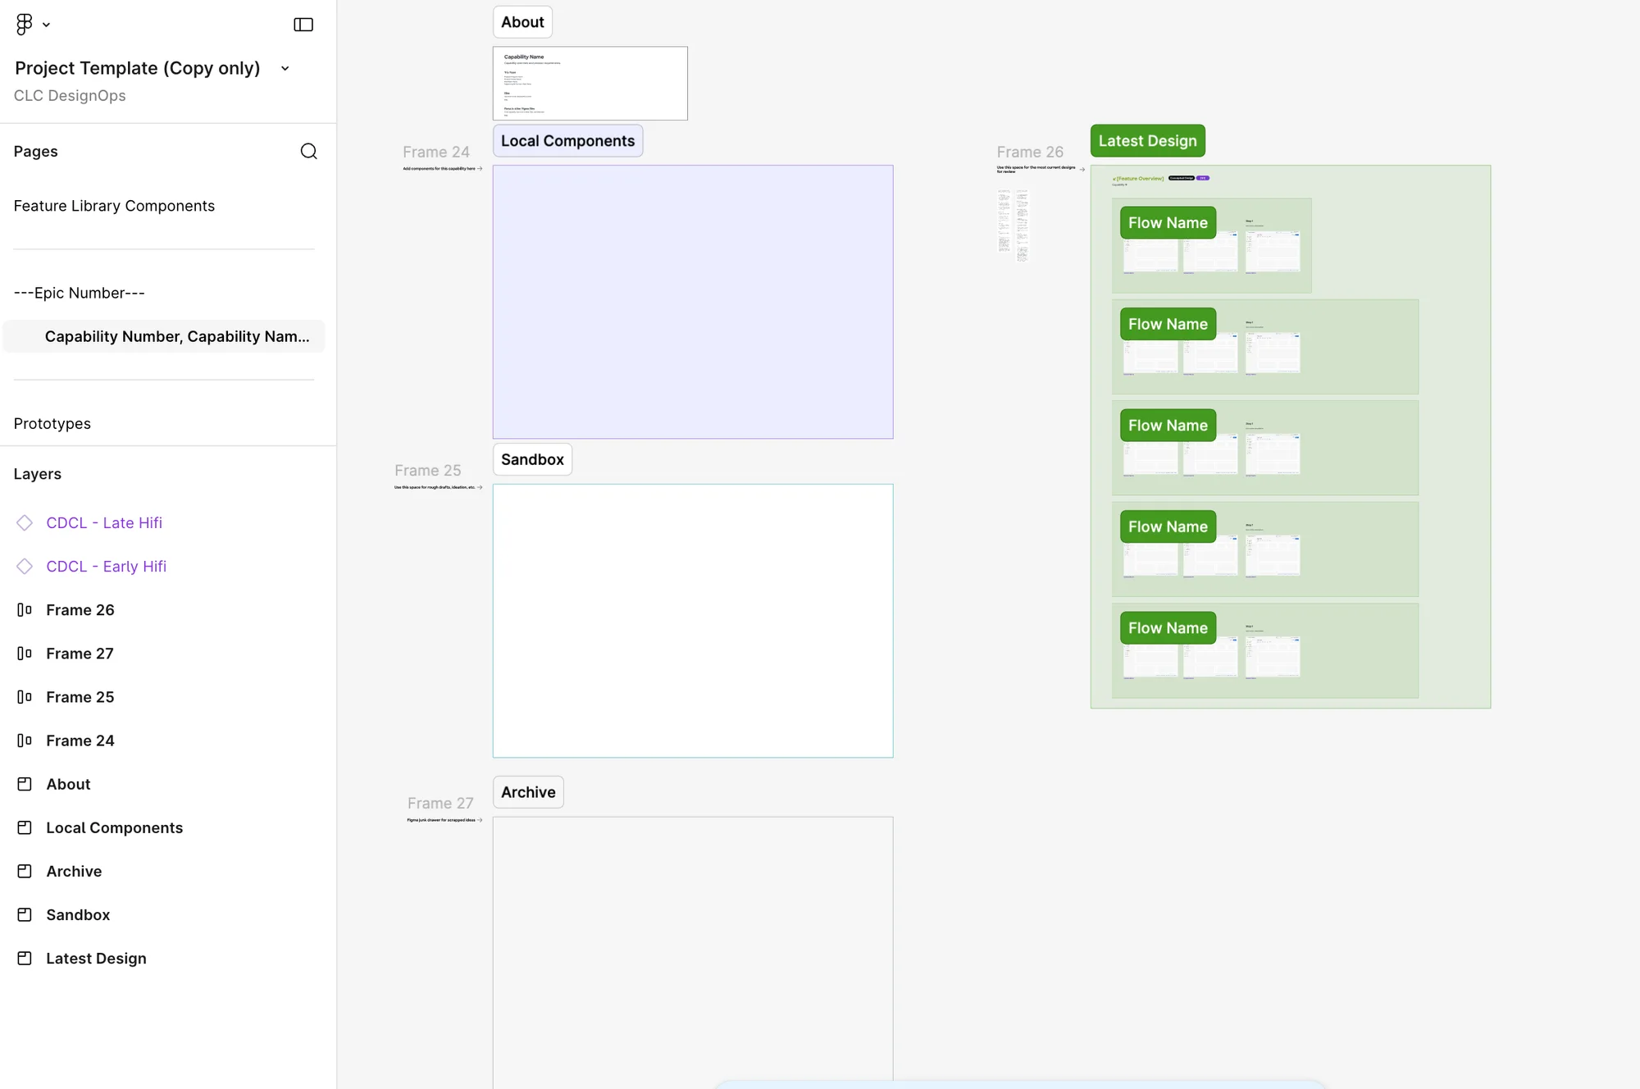Switch to the Prototypes page

click(52, 424)
